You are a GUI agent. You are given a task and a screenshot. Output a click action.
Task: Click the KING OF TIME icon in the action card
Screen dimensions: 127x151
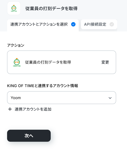coord(17,62)
